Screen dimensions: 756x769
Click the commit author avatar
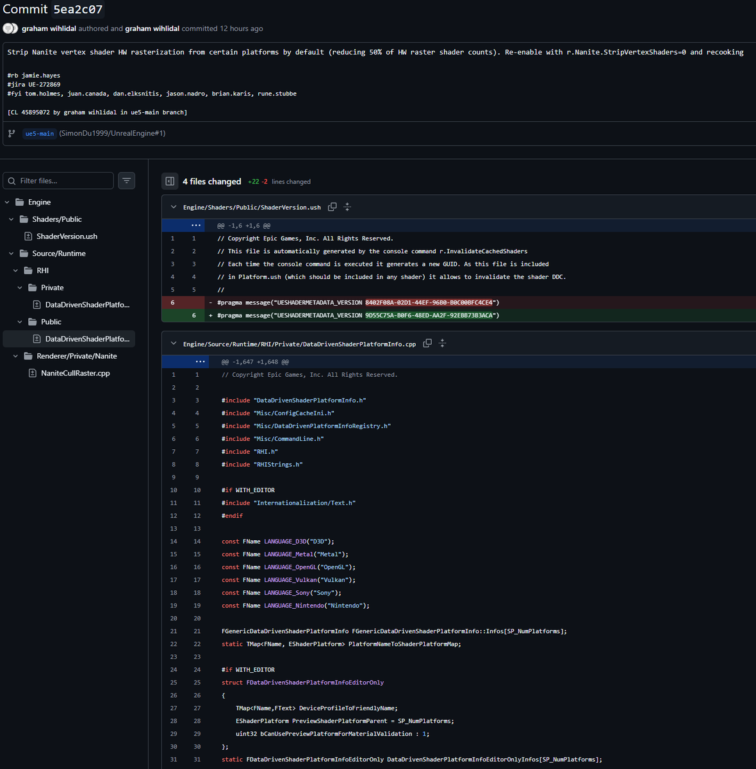click(10, 28)
